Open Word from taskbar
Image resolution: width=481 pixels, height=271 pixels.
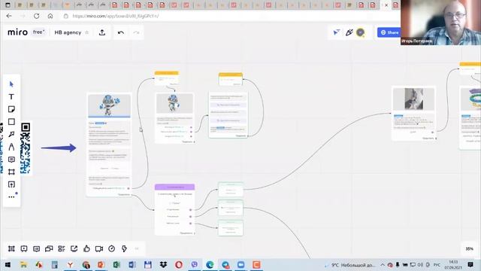point(132,264)
